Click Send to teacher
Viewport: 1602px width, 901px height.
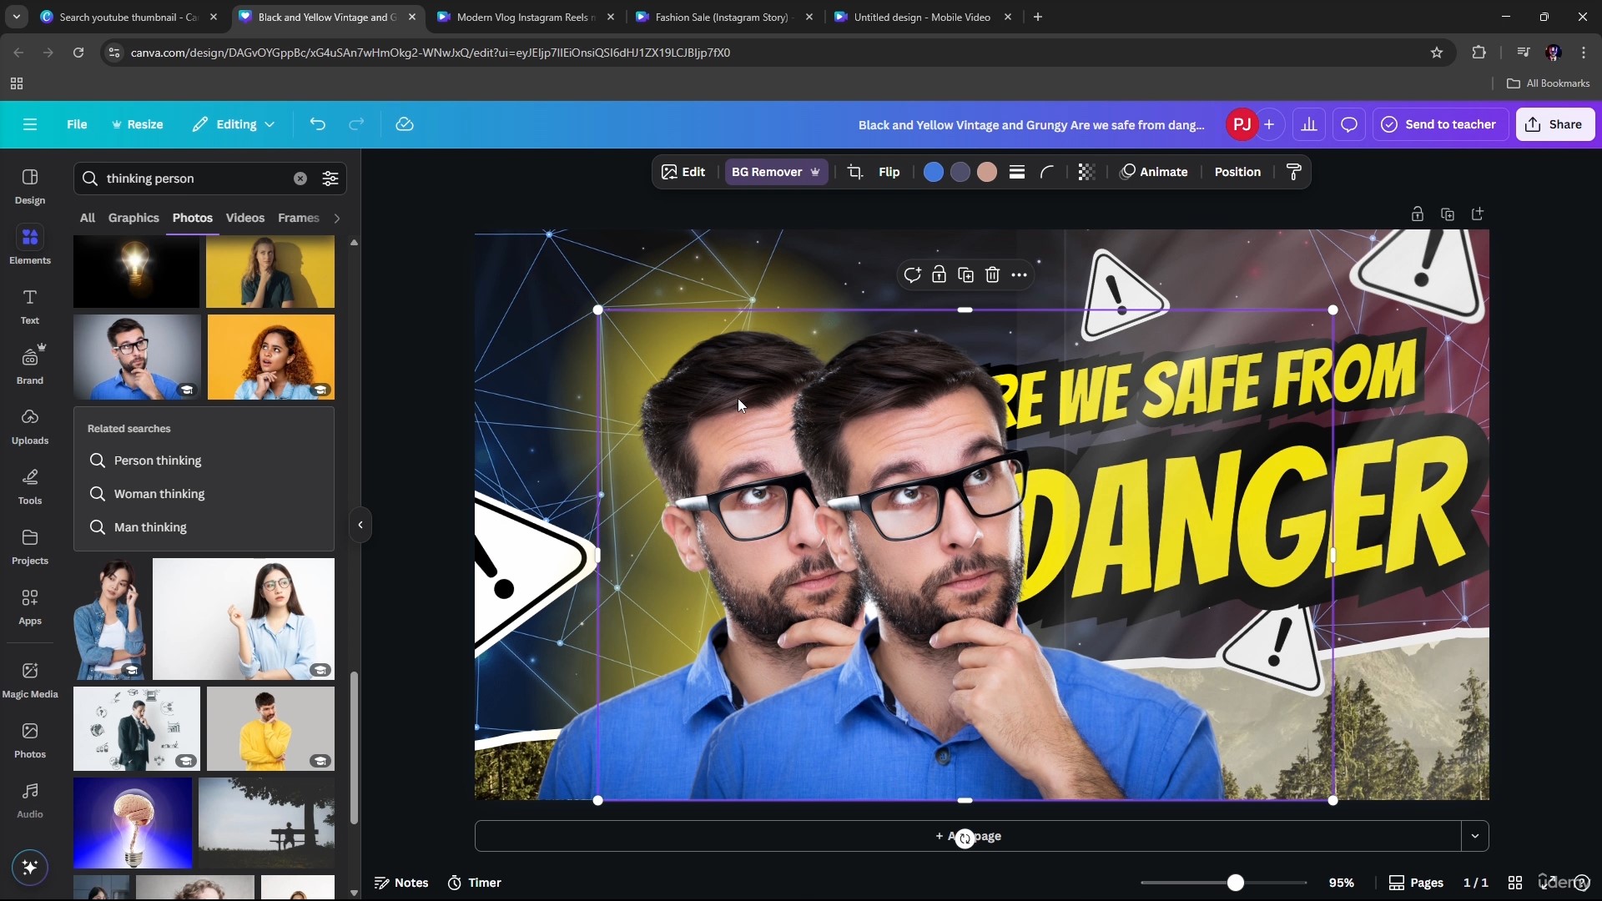point(1439,124)
